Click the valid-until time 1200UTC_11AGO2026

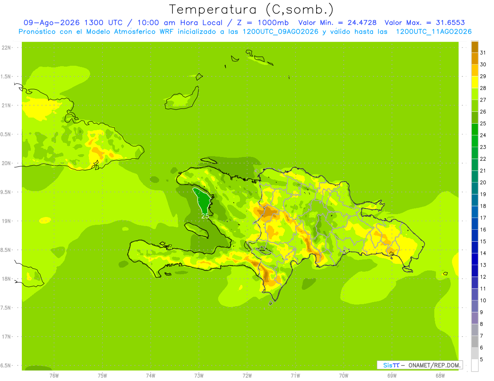[x=433, y=32]
